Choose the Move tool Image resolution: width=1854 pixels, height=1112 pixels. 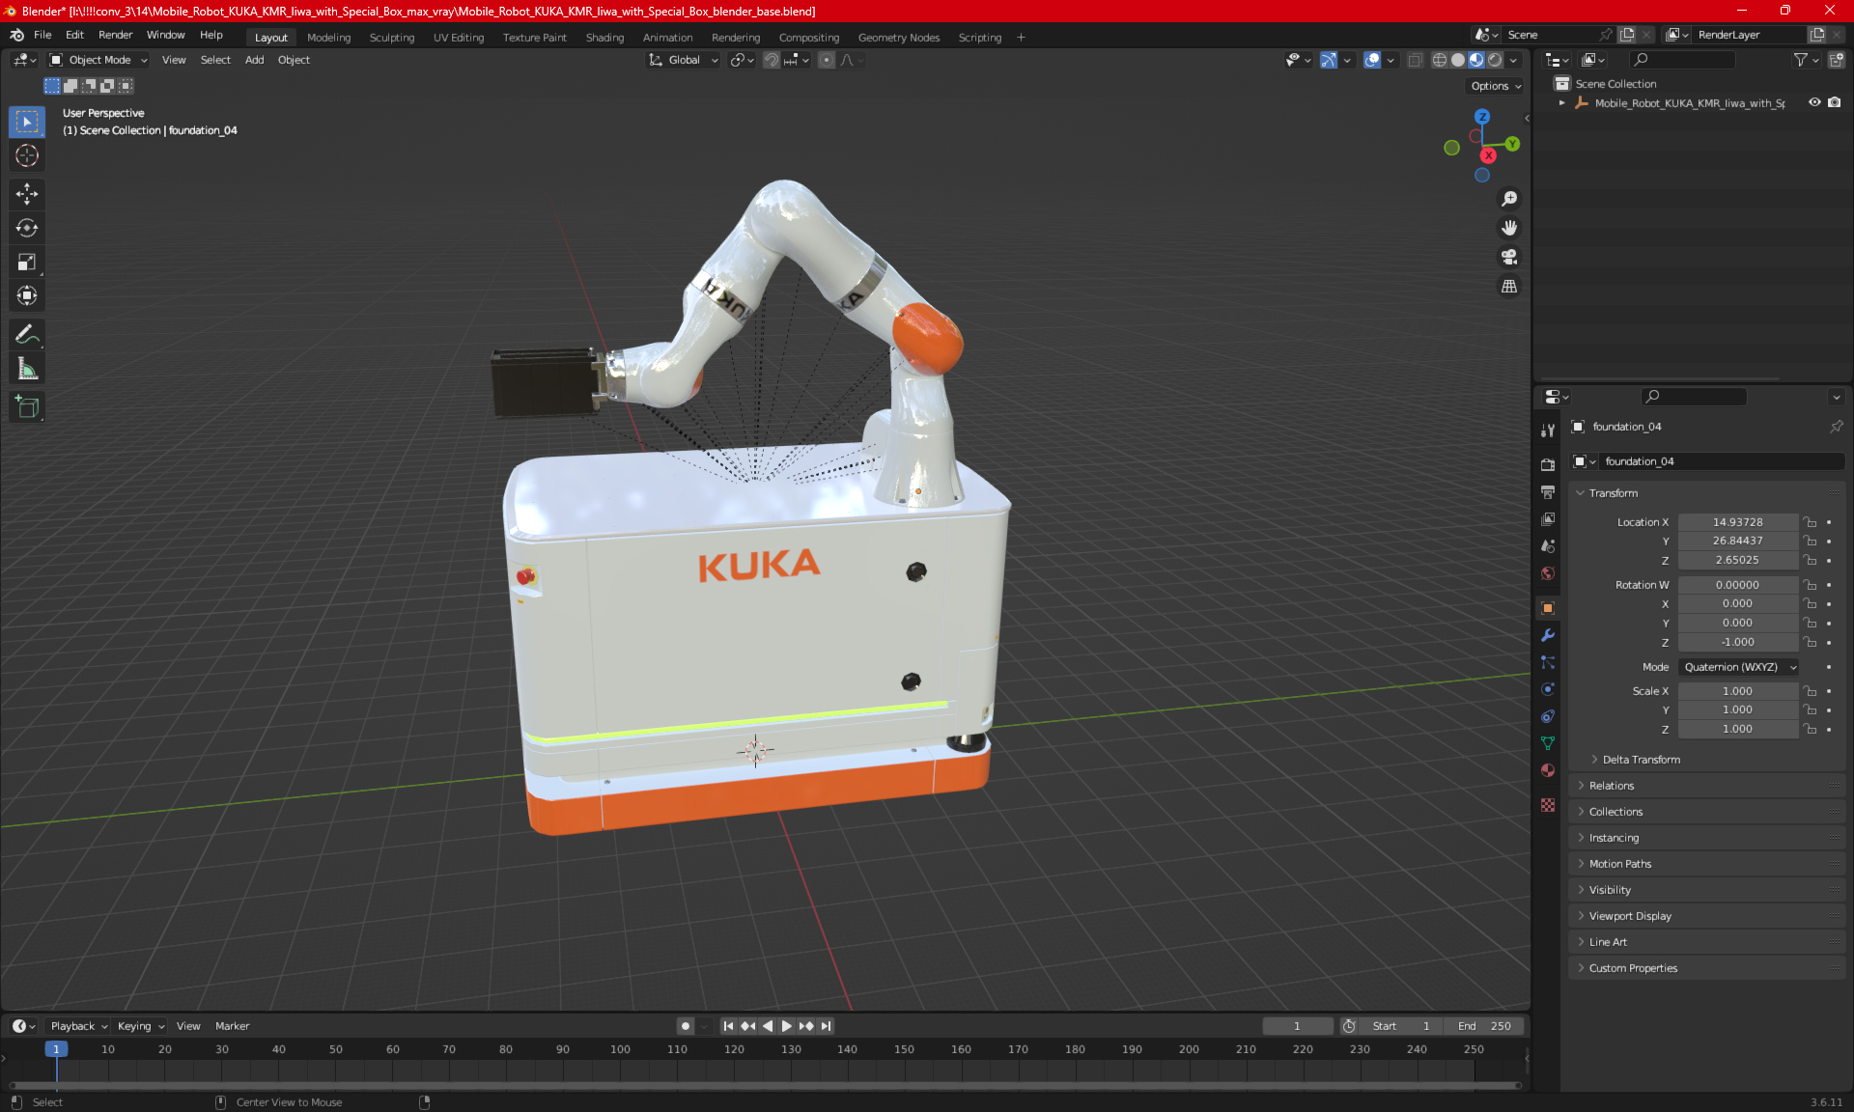(27, 194)
